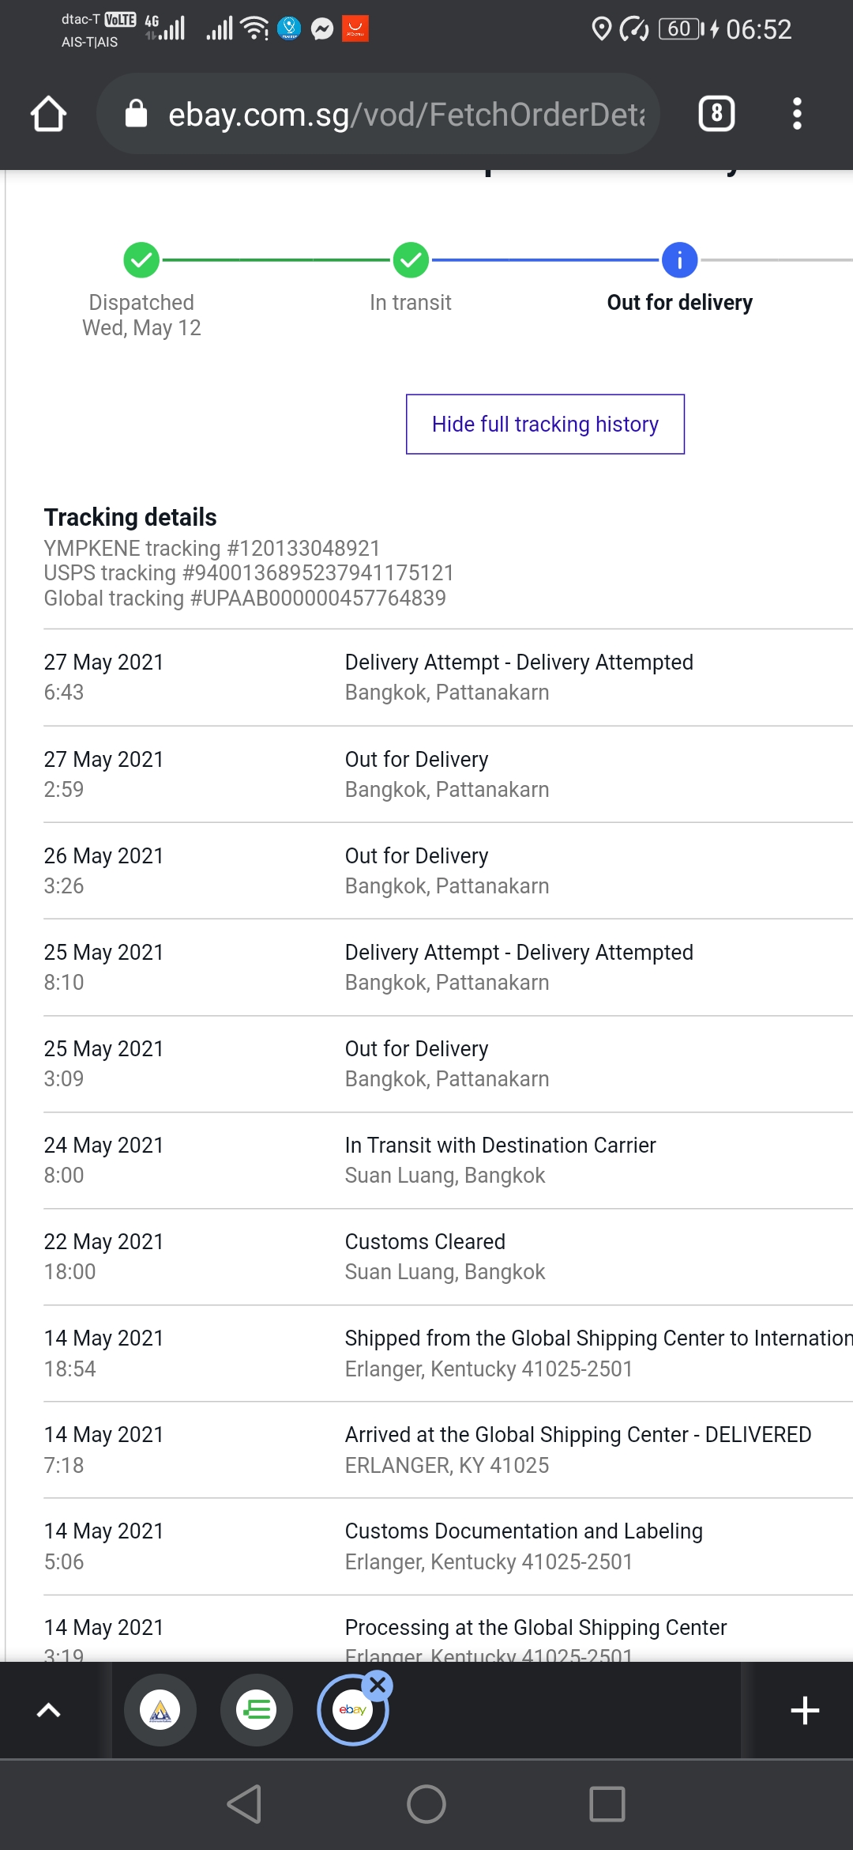Image resolution: width=853 pixels, height=1850 pixels.
Task: Switch to the first tab with triangle logo
Action: pos(160,1710)
